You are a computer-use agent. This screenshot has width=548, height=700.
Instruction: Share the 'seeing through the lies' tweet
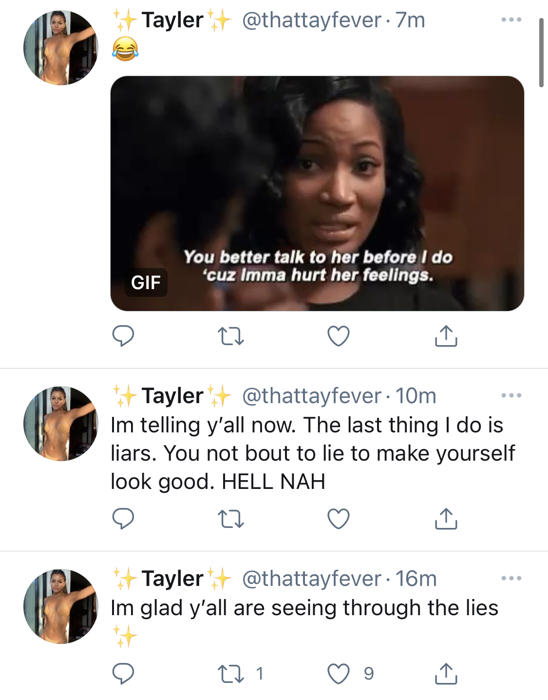click(446, 673)
